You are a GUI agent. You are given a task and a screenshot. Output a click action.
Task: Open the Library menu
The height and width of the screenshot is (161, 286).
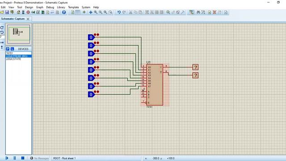61,7
